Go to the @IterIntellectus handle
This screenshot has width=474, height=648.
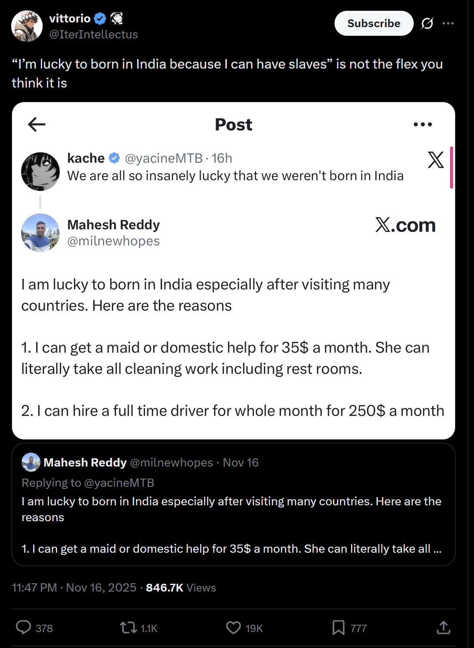(x=94, y=34)
